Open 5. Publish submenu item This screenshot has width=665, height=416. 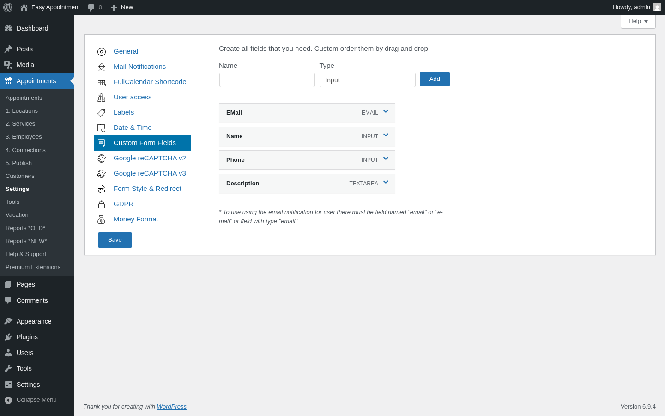(18, 163)
